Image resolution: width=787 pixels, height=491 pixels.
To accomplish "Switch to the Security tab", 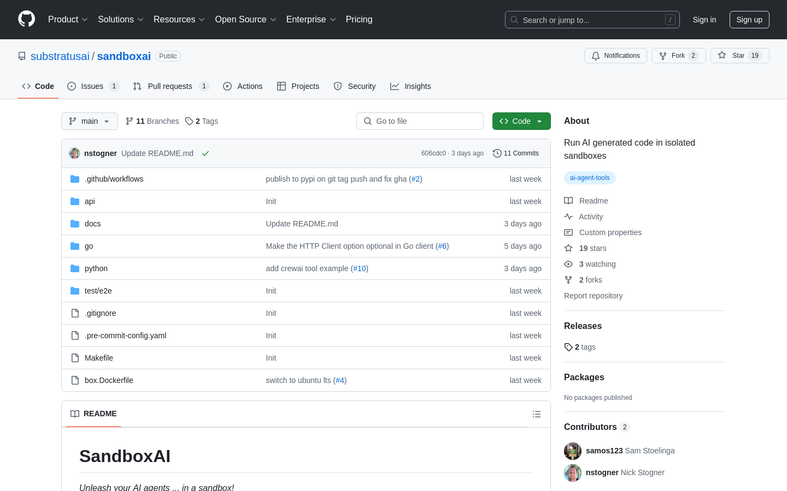I will 355,86.
